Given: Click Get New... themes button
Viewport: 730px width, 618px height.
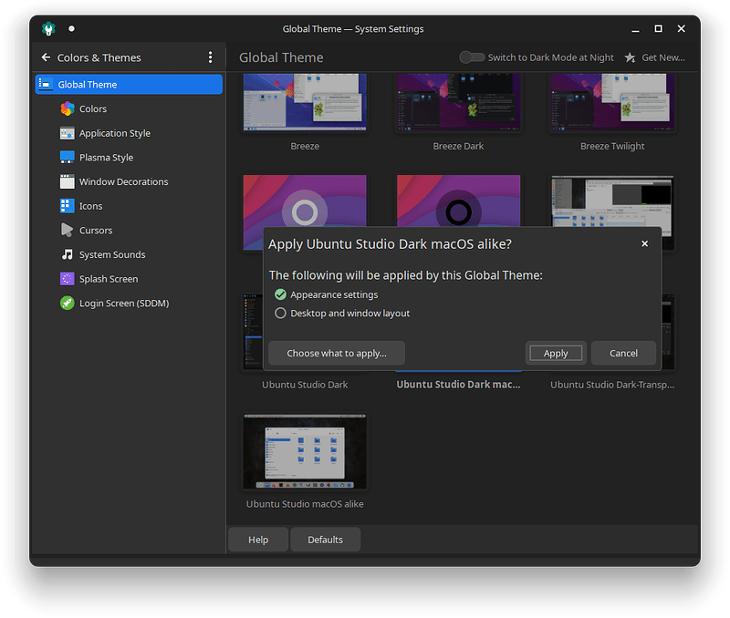Looking at the screenshot, I should coord(654,57).
